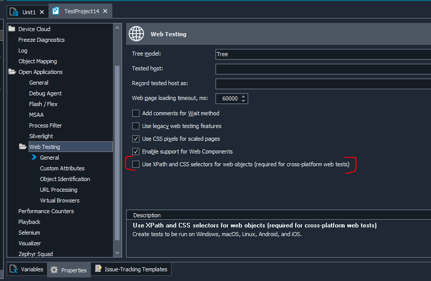Collapse the Web Testing folder icon
The image size is (431, 281).
(x=23, y=146)
